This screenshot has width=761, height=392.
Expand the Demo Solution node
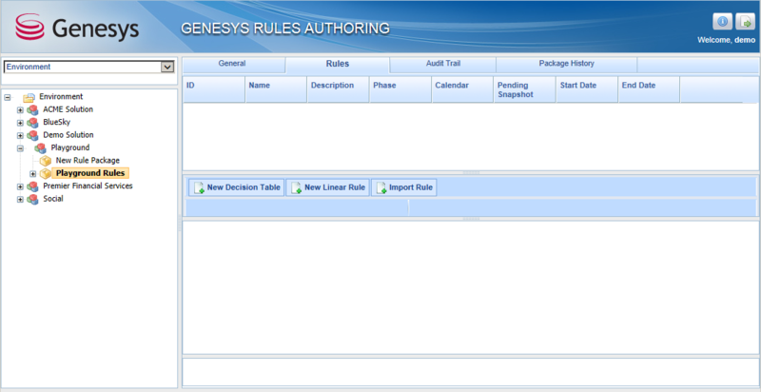pos(20,135)
